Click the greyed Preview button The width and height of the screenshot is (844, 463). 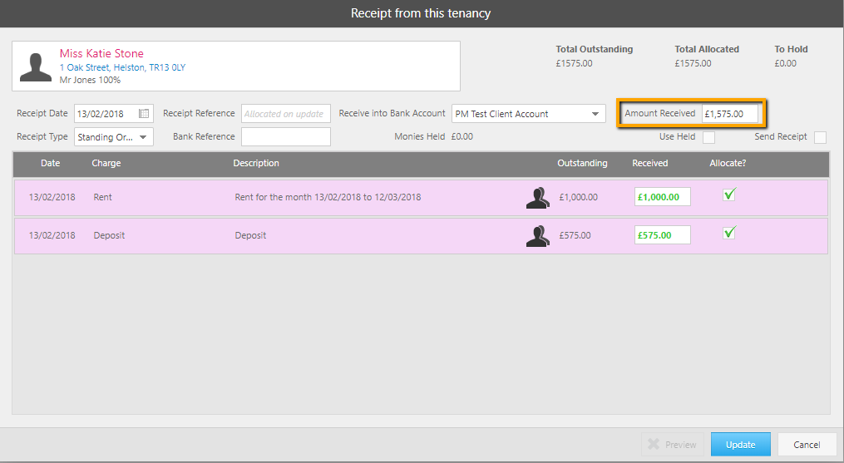[673, 445]
